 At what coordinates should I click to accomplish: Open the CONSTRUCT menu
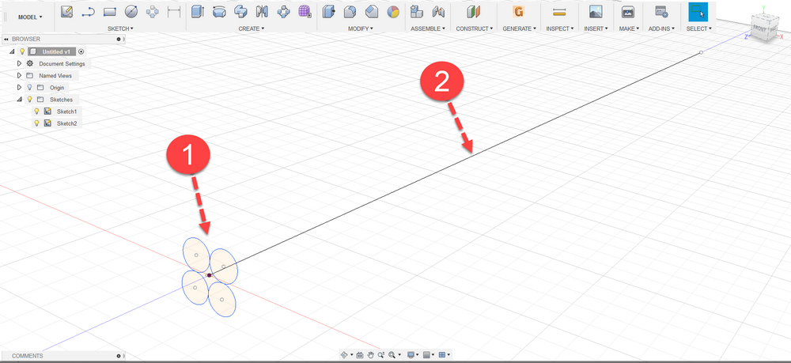coord(474,28)
